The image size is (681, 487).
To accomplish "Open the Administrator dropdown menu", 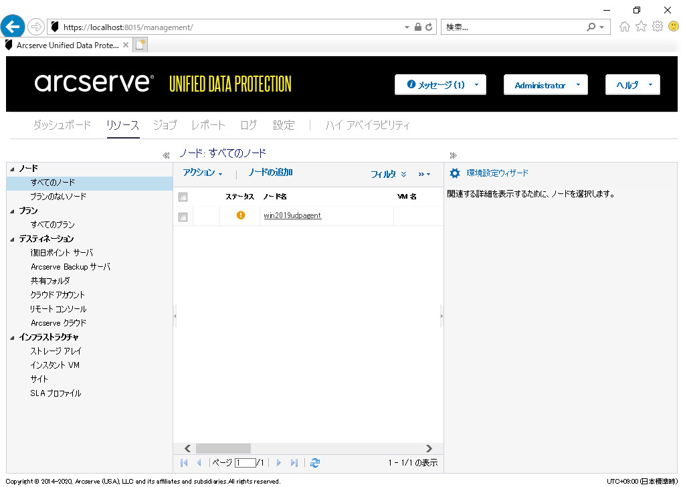I will coord(545,85).
